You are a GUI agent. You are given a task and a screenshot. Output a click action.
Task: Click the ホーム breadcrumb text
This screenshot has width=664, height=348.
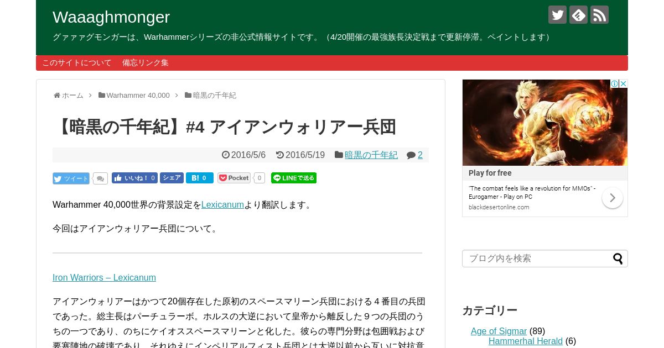click(72, 96)
